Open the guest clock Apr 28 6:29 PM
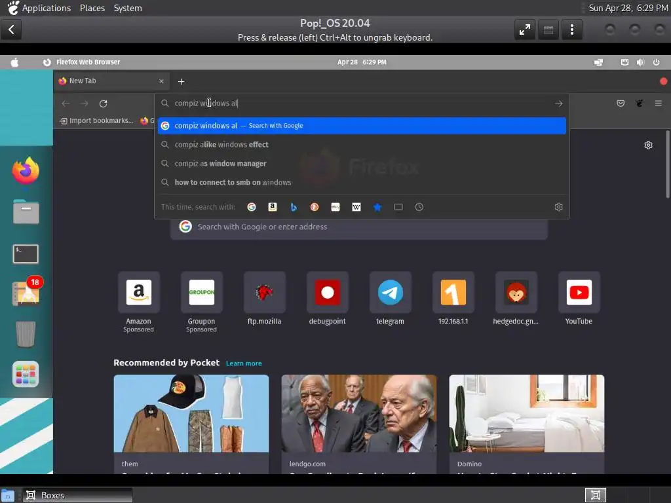This screenshot has width=671, height=503. 362,62
